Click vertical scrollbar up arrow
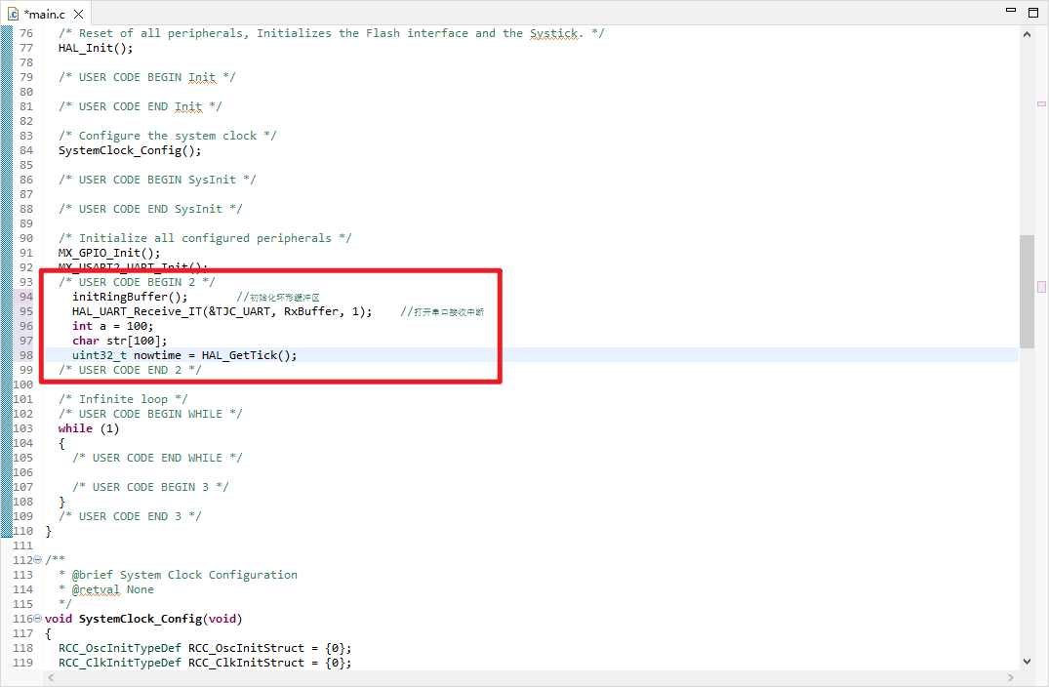 [1027, 32]
